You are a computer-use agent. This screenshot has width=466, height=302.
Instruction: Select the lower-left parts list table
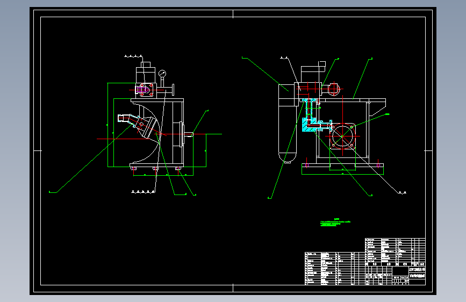point(335,268)
